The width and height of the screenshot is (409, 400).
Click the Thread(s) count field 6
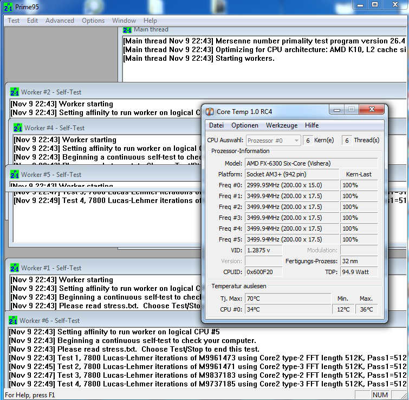pyautogui.click(x=347, y=141)
